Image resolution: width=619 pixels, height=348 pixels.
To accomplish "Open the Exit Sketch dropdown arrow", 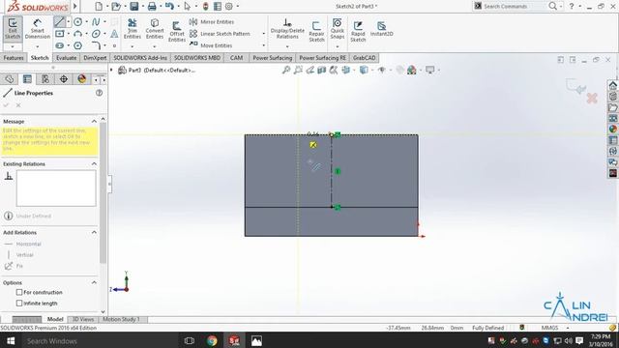I will click(13, 46).
